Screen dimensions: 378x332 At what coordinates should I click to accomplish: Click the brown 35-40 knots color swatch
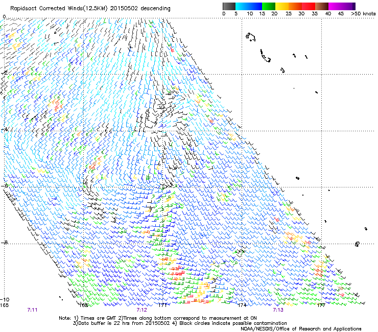(x=322, y=6)
